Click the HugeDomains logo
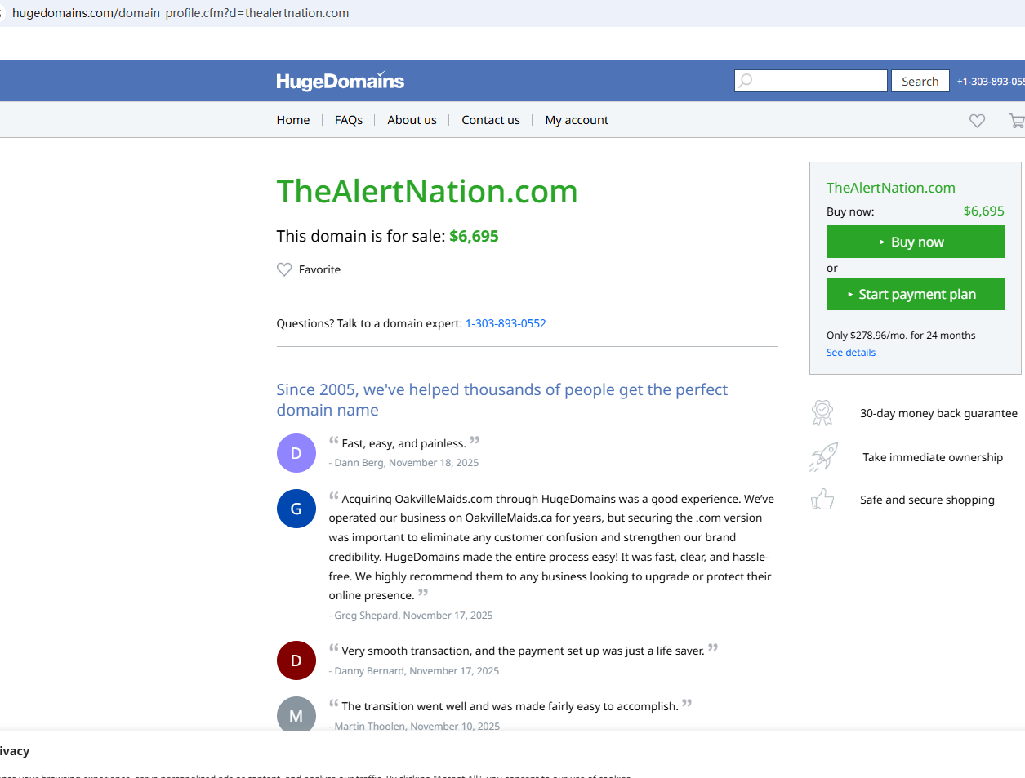The width and height of the screenshot is (1025, 778). pos(340,81)
